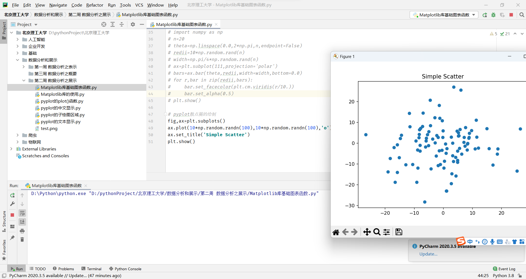Image resolution: width=526 pixels, height=279 pixels.
Task: Restore Run panel layout icon
Action: coord(12,226)
